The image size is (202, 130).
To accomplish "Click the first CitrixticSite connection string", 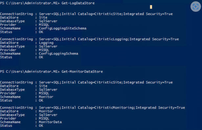I will [x=106, y=14].
